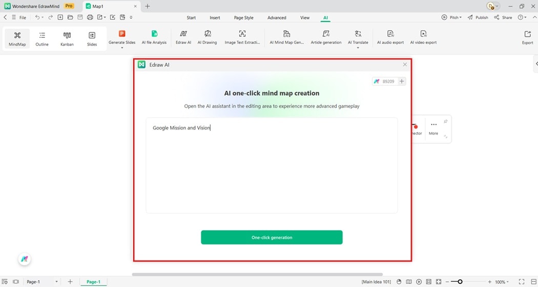Select the AI ribbon tab
Image resolution: width=538 pixels, height=287 pixels.
point(325,18)
